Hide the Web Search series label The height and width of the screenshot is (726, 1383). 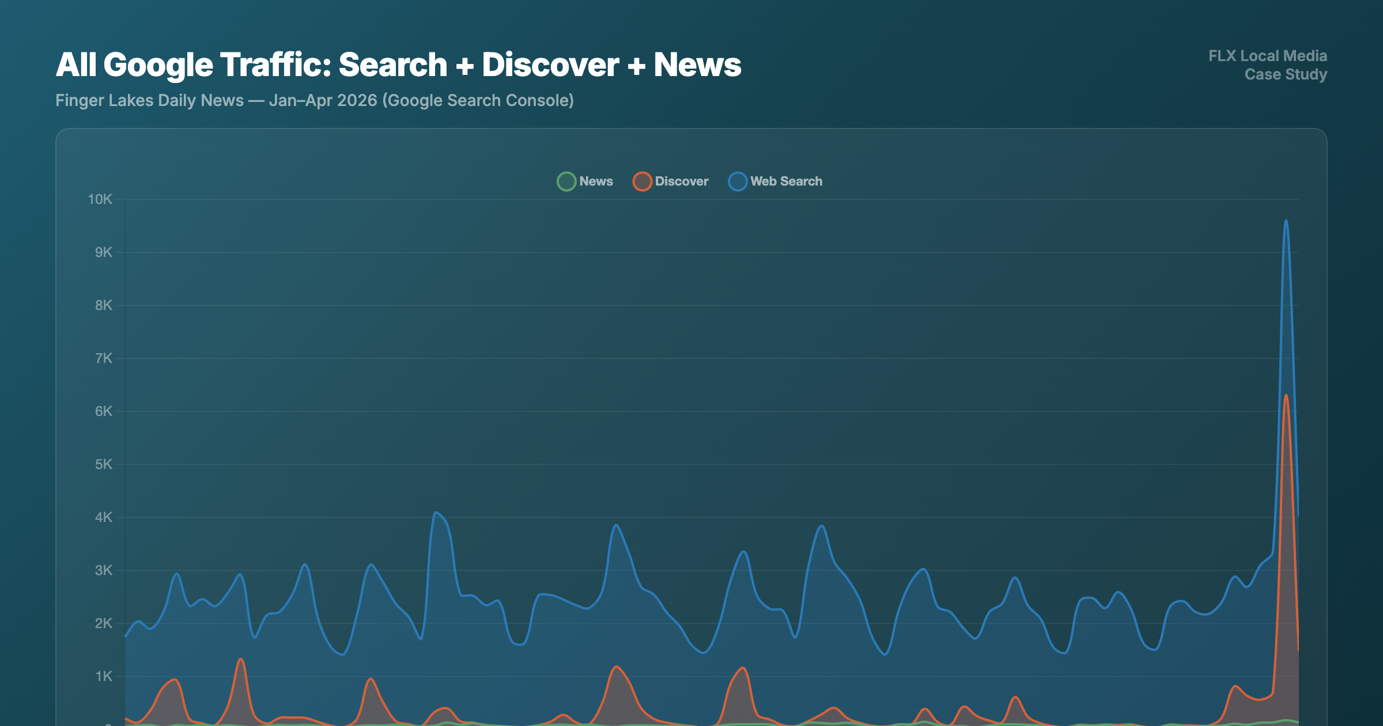(x=786, y=181)
